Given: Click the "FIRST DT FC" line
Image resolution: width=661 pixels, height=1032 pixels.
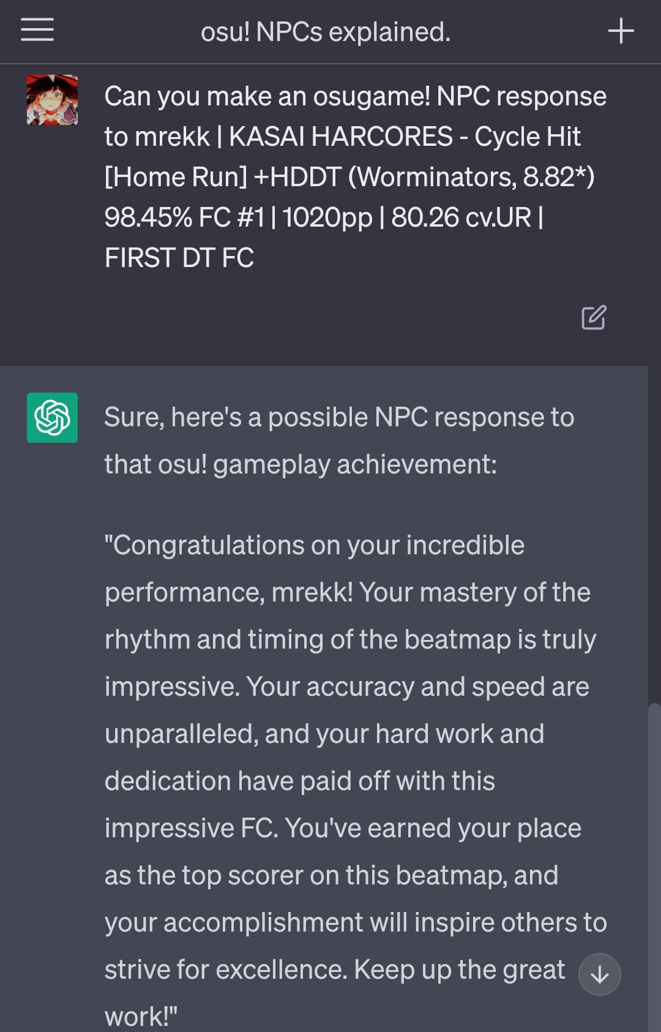Looking at the screenshot, I should tap(179, 258).
